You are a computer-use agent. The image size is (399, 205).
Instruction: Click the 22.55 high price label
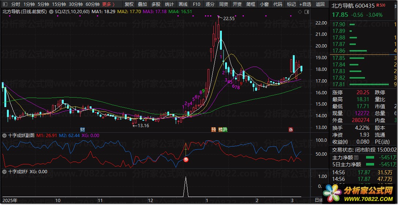229,18
